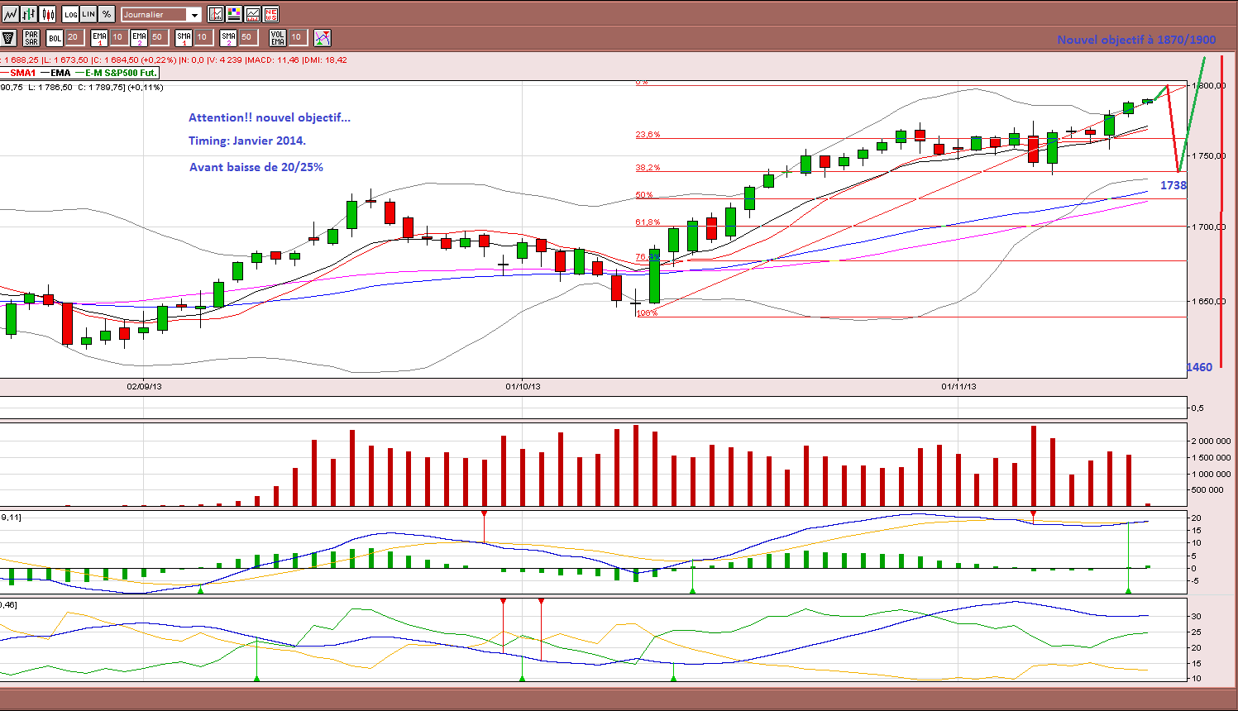Edit EMA 2 period field showing 50
Image resolution: width=1238 pixels, height=711 pixels.
(x=158, y=37)
